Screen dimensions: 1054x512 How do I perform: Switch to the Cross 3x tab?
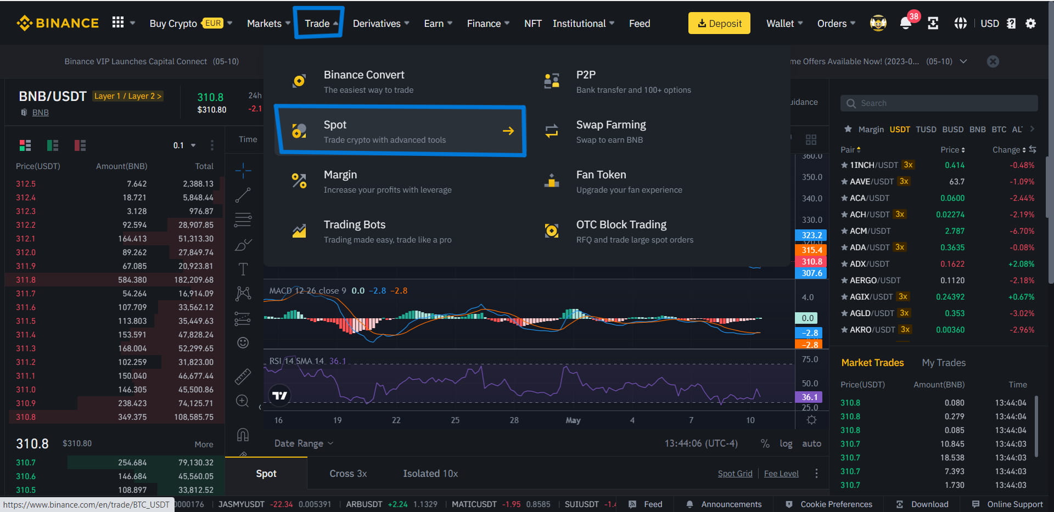[348, 473]
